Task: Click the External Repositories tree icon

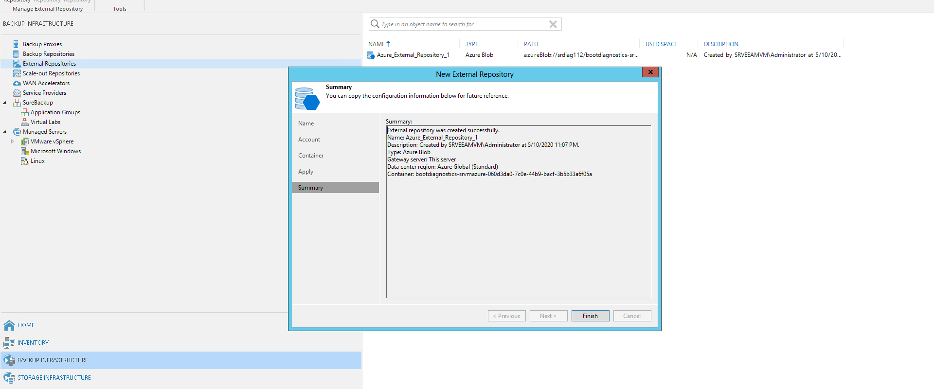Action: (17, 64)
